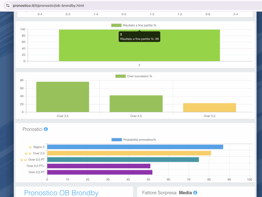The width and height of the screenshot is (262, 197).
Task: Open the Pronostico OB Brondby heading
Action: [x=61, y=193]
